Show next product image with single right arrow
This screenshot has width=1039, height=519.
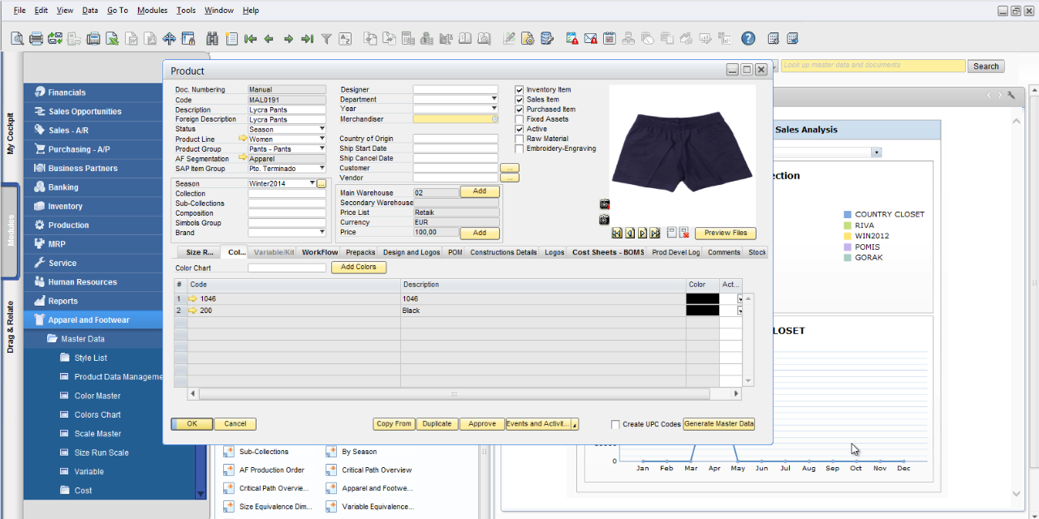642,234
